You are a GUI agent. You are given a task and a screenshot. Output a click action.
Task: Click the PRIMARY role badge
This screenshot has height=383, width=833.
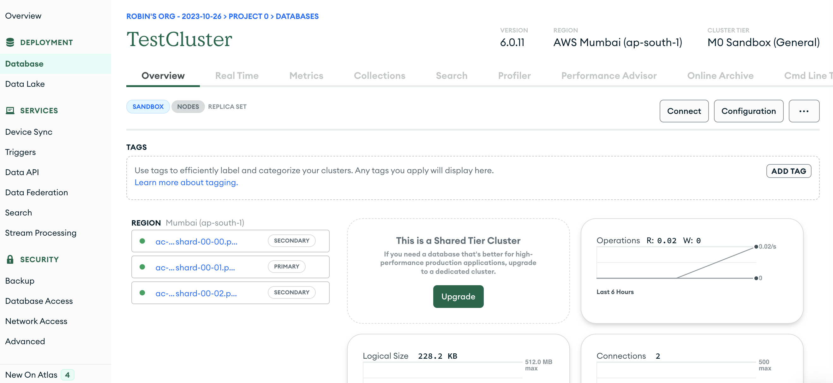286,267
